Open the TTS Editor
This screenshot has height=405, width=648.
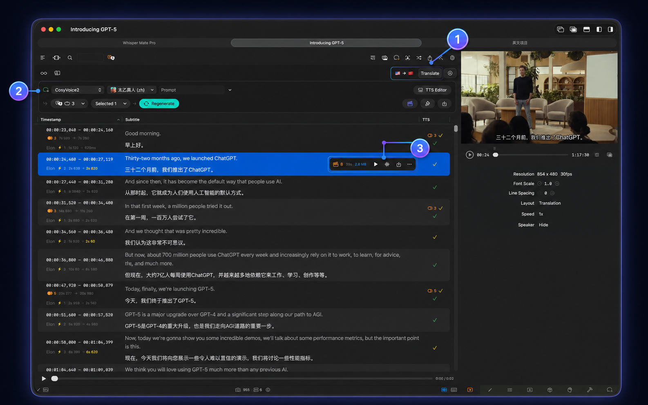click(x=432, y=90)
